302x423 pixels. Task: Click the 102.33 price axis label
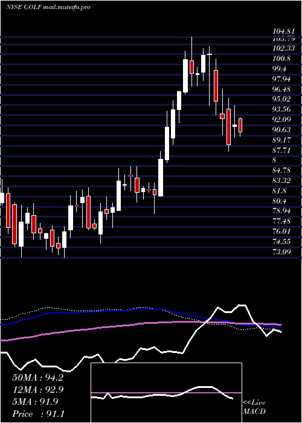click(x=283, y=48)
